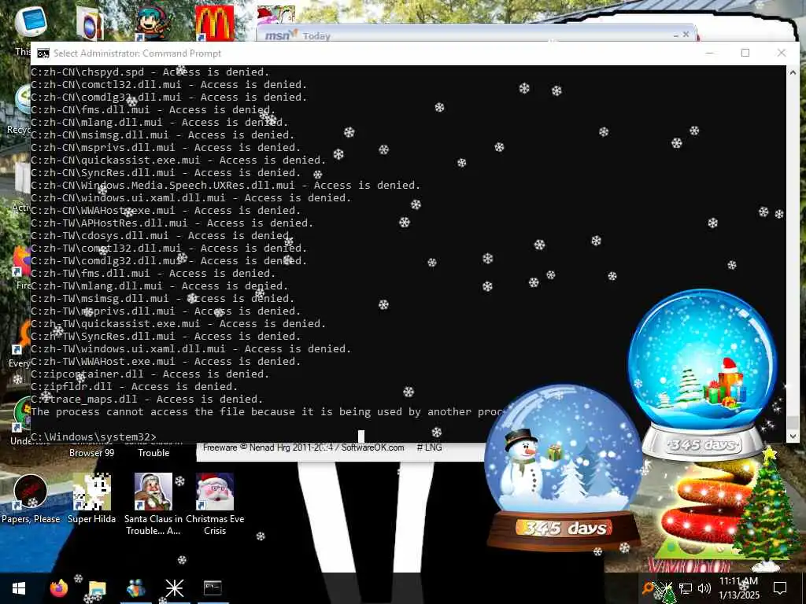Image resolution: width=806 pixels, height=604 pixels.
Task: Click the C:\Windows\system32> prompt line
Action: (94, 437)
